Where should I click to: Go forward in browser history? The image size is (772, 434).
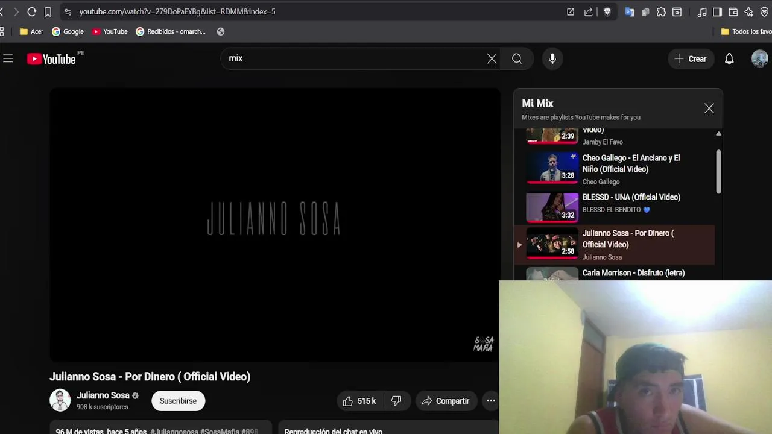coord(16,11)
